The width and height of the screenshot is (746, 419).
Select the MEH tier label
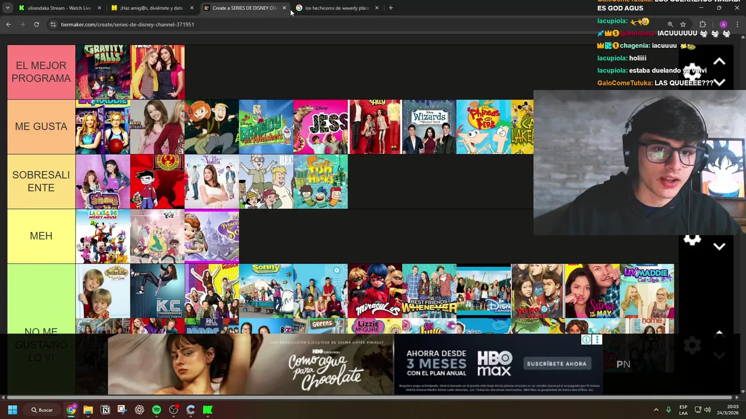pos(41,236)
